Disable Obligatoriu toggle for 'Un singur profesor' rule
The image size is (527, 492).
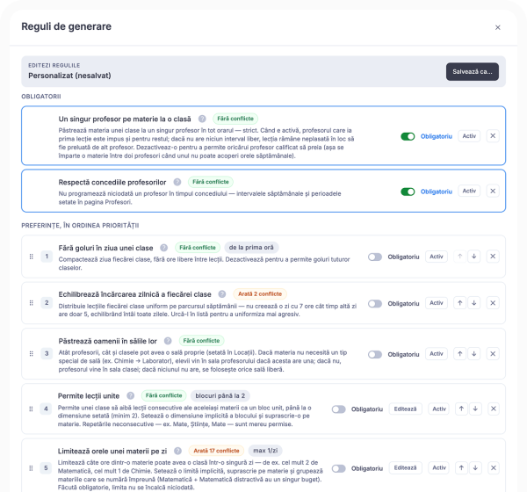tap(408, 136)
